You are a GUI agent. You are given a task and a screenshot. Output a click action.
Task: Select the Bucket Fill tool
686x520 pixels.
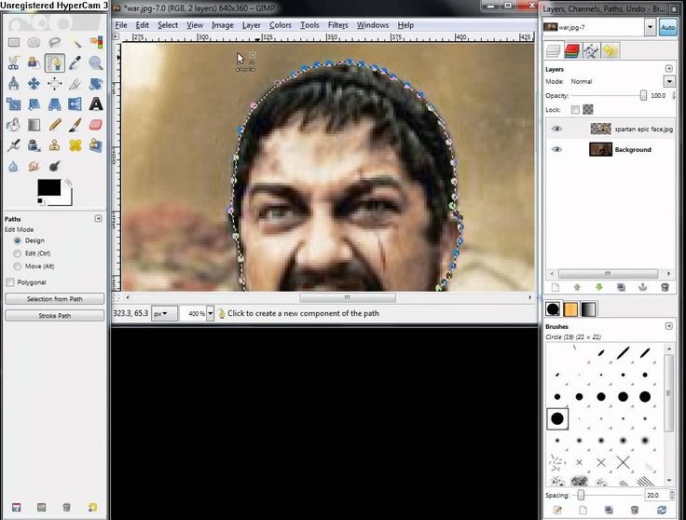(14, 125)
